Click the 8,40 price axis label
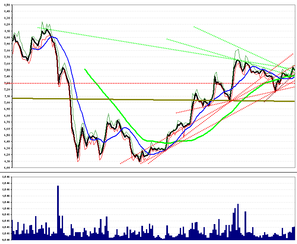Image resolution: width=297 pixels, height=244 pixels. point(7,11)
